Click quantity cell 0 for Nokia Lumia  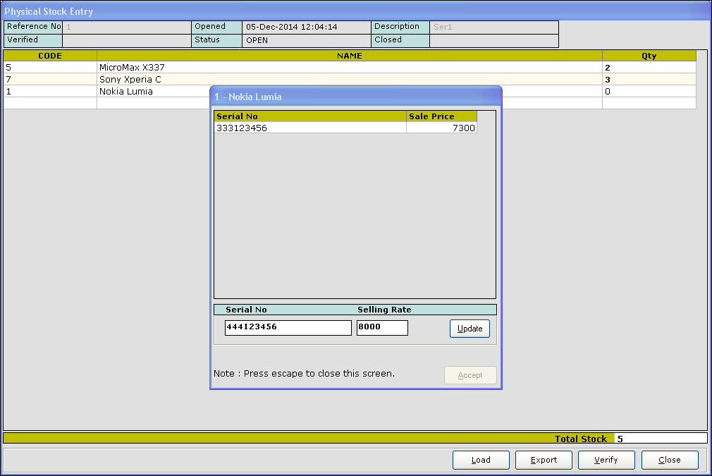coord(649,91)
